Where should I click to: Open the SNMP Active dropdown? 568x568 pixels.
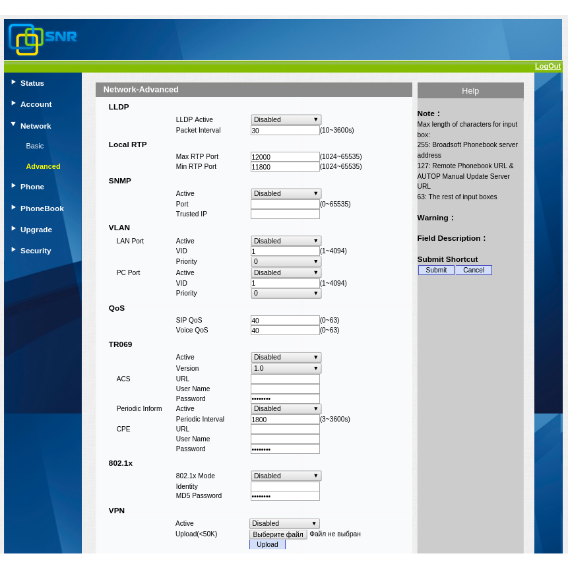point(286,193)
